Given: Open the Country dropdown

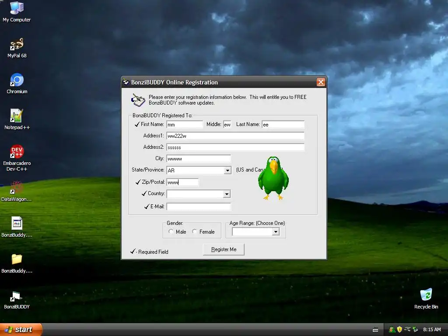Looking at the screenshot, I should point(227,194).
